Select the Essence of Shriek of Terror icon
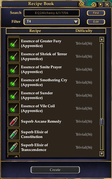The width and height of the screenshot is (112, 179). [14, 56]
